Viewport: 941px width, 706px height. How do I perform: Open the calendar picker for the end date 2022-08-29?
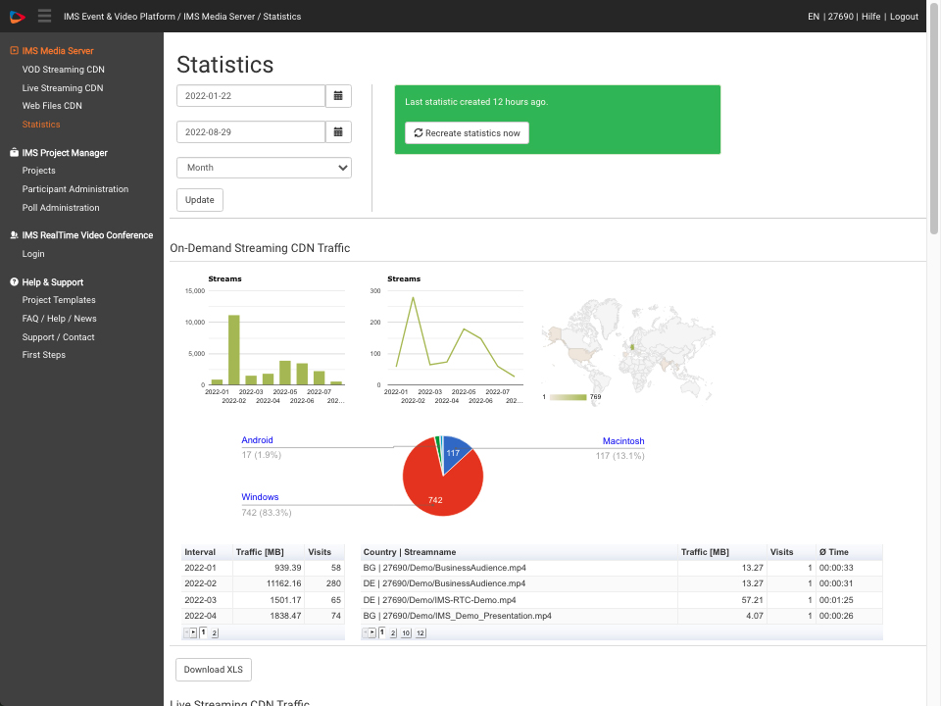click(x=338, y=132)
